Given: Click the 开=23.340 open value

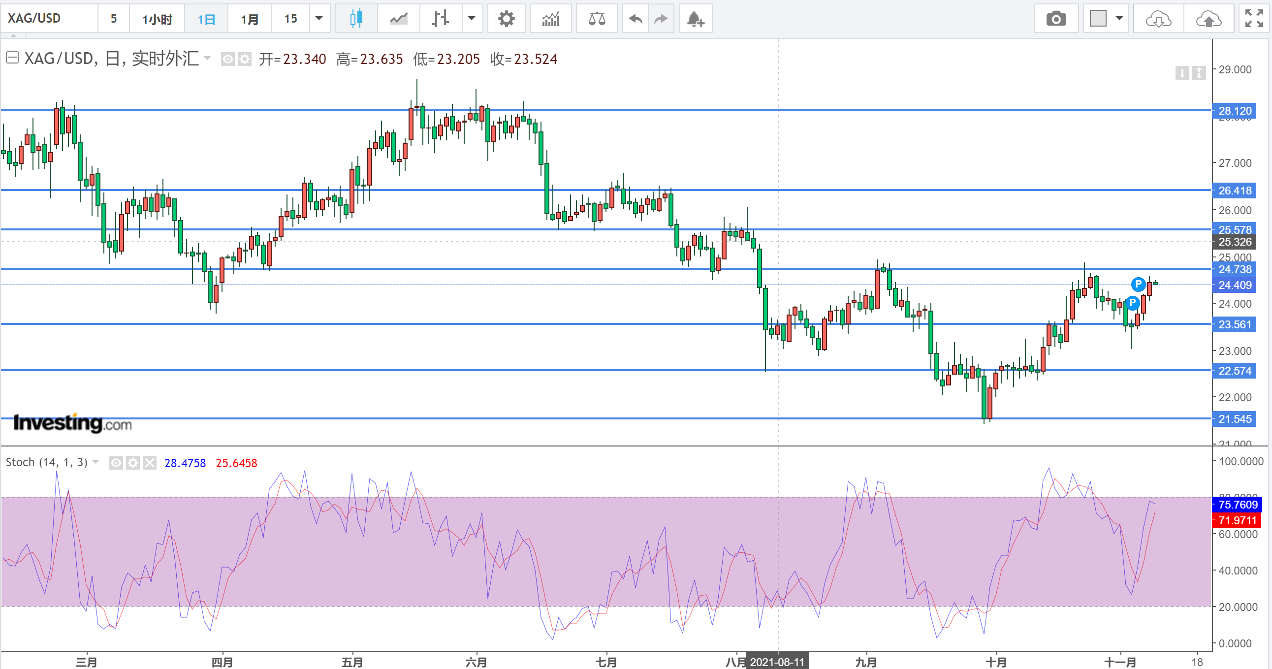Looking at the screenshot, I should pyautogui.click(x=292, y=59).
